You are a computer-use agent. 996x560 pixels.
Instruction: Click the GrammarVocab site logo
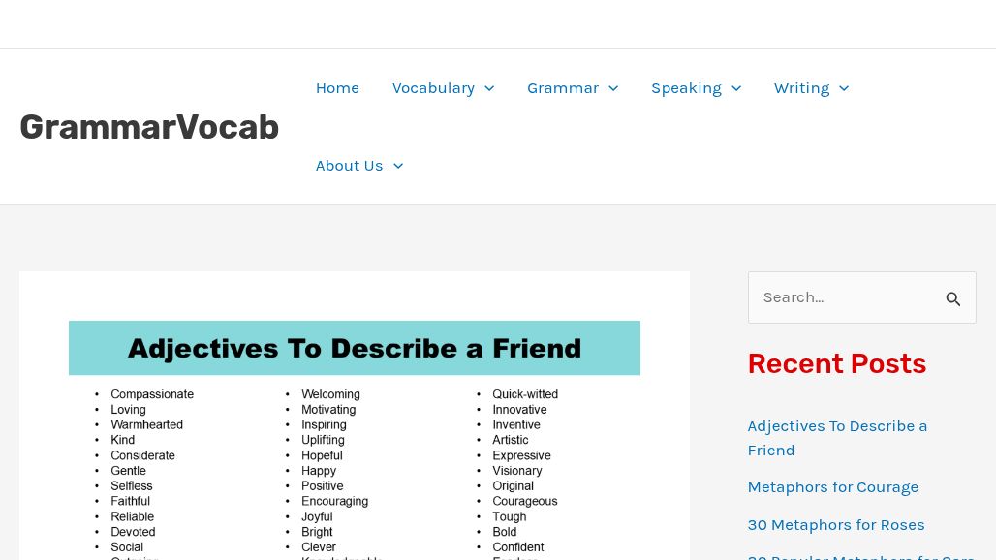149,127
